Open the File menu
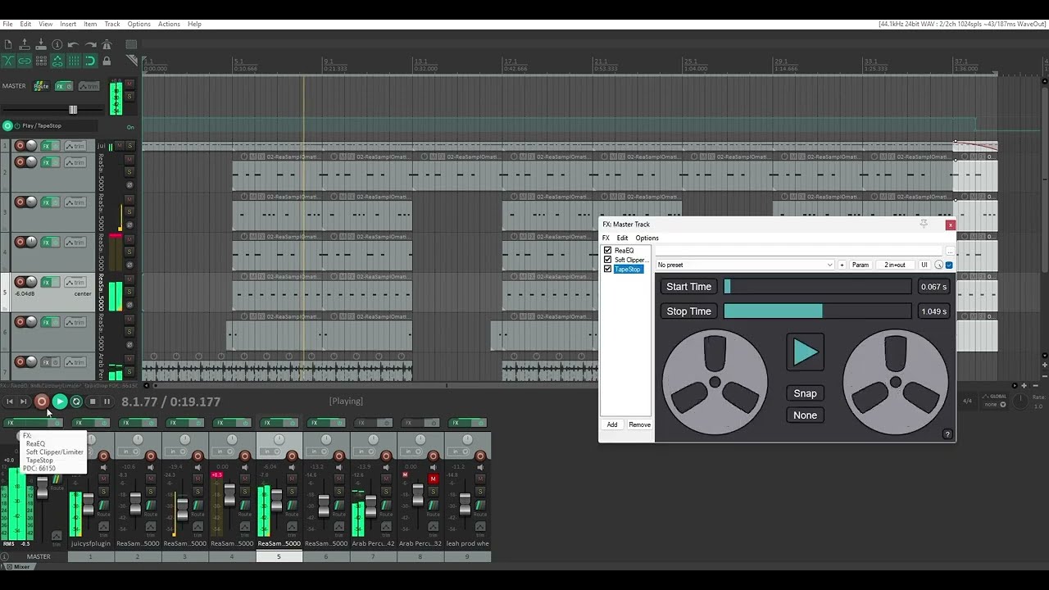The height and width of the screenshot is (590, 1049). click(x=7, y=24)
